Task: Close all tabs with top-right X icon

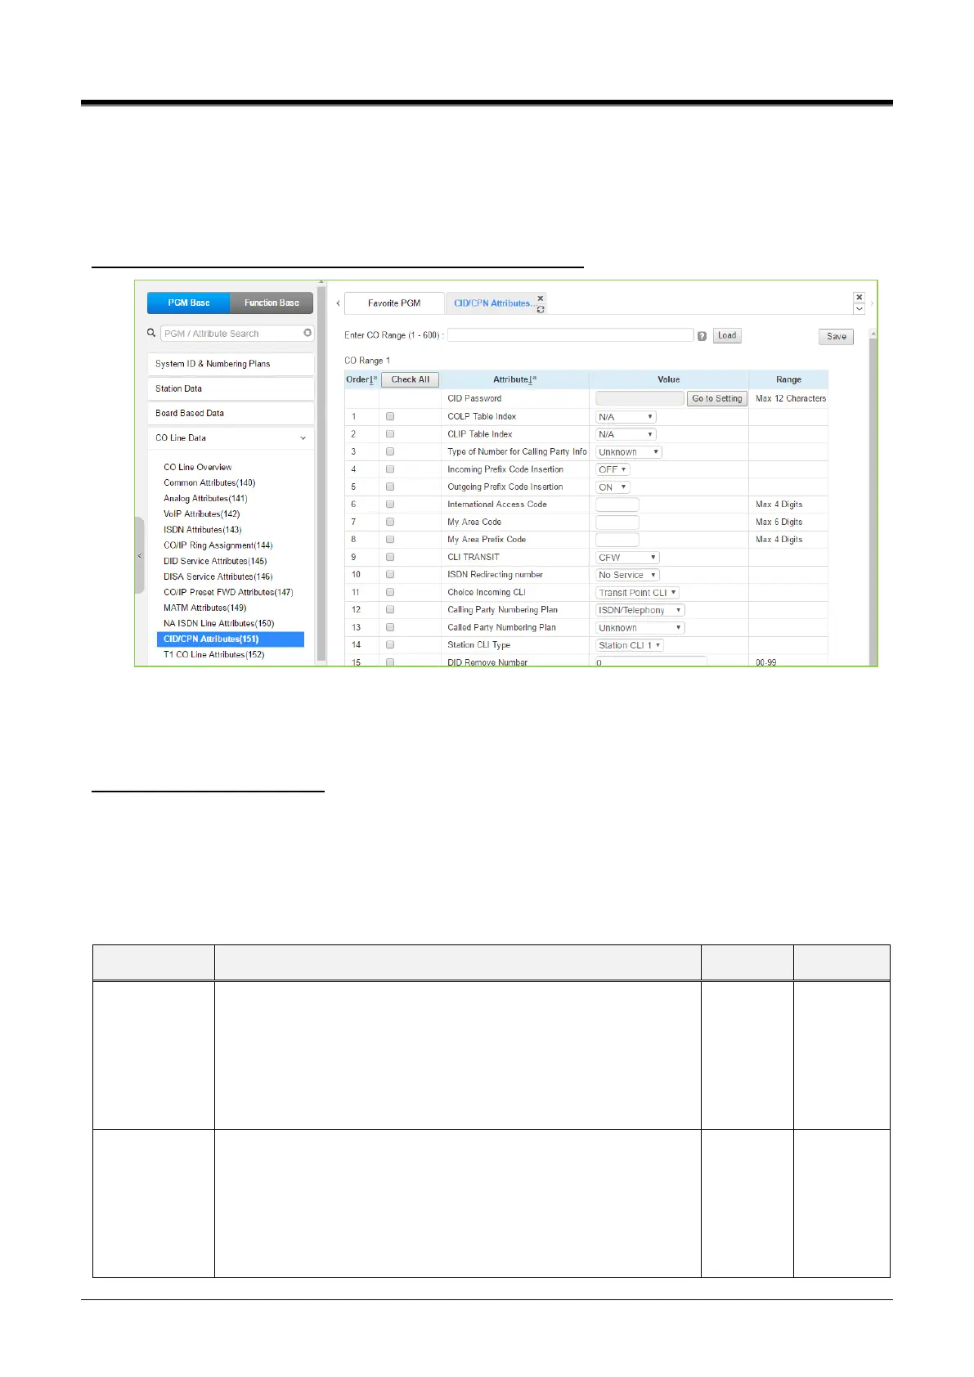Action: click(859, 298)
